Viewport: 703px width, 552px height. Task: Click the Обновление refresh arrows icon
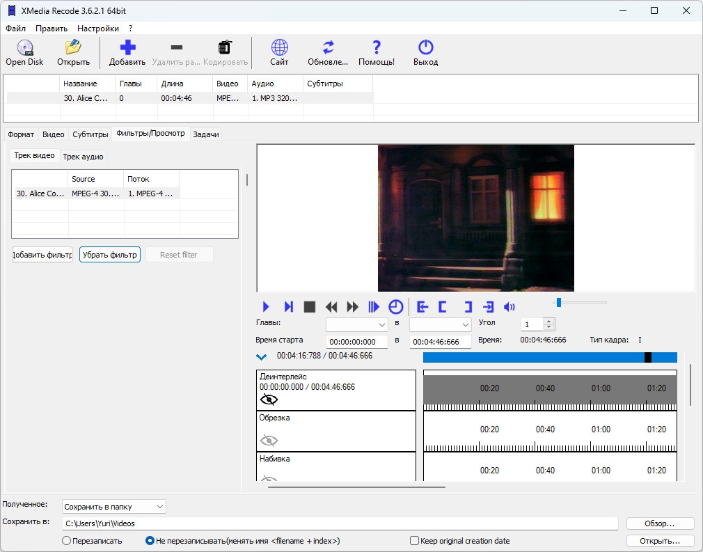click(x=328, y=48)
